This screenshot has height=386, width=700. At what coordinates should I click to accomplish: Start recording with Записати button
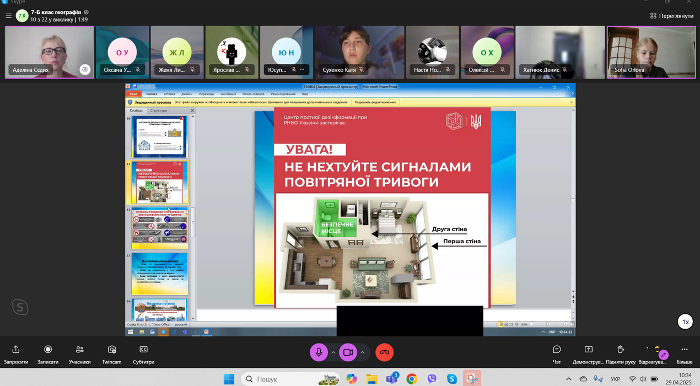[48, 350]
